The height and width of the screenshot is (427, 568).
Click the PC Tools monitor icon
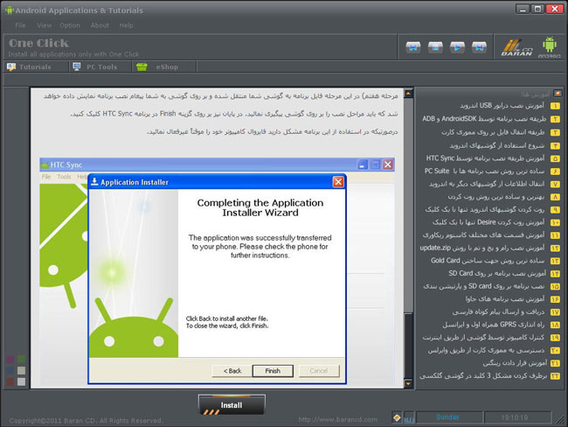click(76, 66)
